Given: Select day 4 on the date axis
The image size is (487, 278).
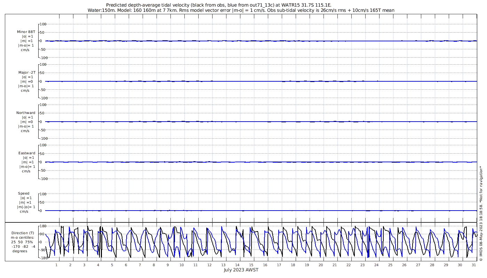Looking at the screenshot, I should (x=98, y=265).
